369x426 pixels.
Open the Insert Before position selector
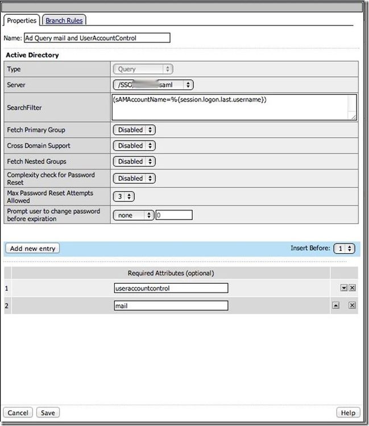point(345,249)
